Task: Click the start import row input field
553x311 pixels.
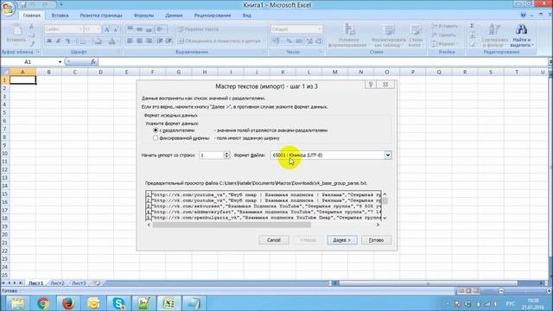Action: point(211,155)
